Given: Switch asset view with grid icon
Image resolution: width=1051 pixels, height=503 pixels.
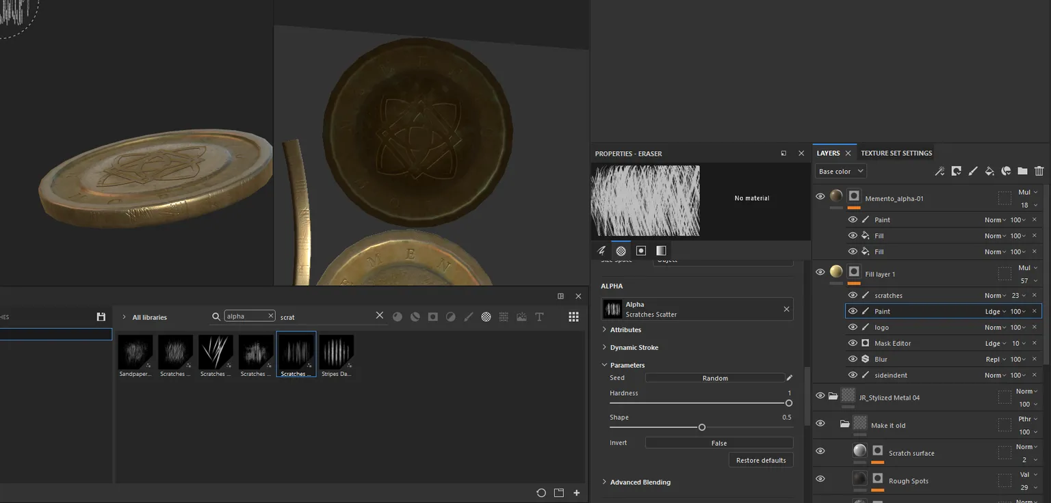Looking at the screenshot, I should (x=573, y=316).
